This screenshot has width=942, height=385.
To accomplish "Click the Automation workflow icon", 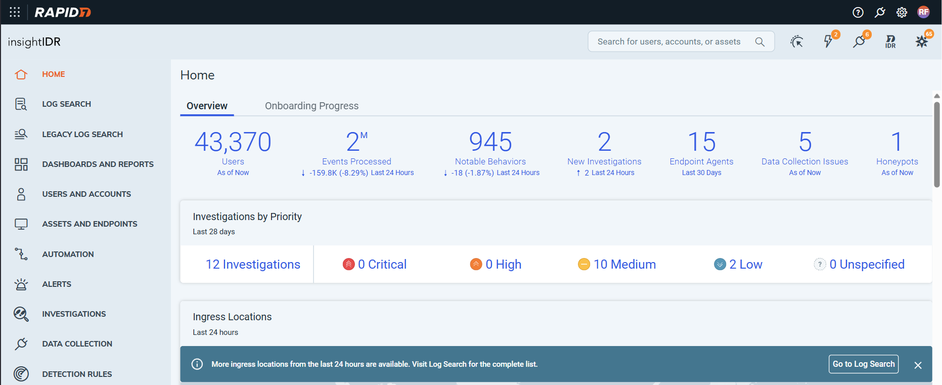I will [x=21, y=254].
